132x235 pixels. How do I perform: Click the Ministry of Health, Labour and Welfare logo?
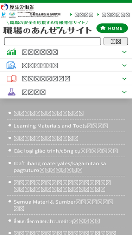(17, 7)
